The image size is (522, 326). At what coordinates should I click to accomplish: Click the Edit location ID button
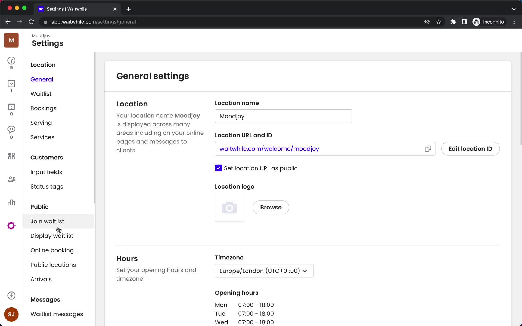tap(470, 148)
